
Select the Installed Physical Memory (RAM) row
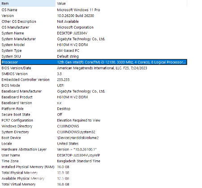click(x=94, y=167)
